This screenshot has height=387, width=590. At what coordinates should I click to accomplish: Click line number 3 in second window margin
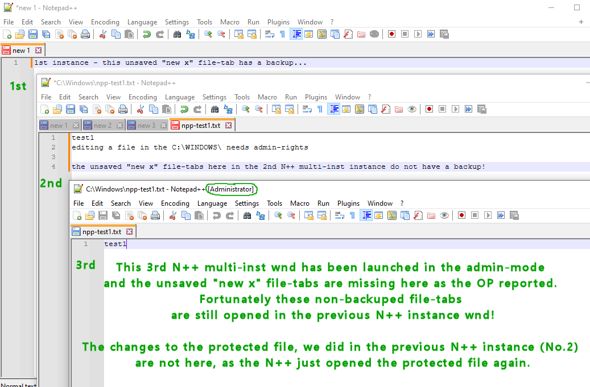click(53, 157)
